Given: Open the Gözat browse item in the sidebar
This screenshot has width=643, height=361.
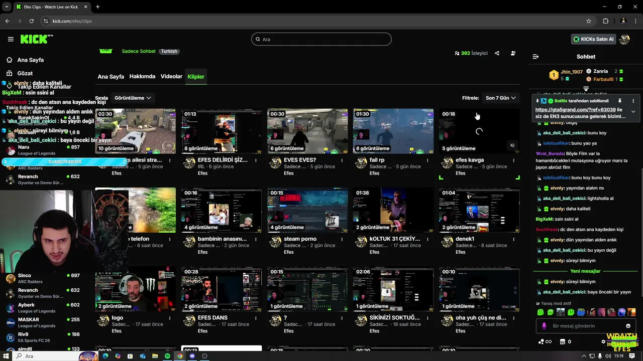Looking at the screenshot, I should [25, 73].
